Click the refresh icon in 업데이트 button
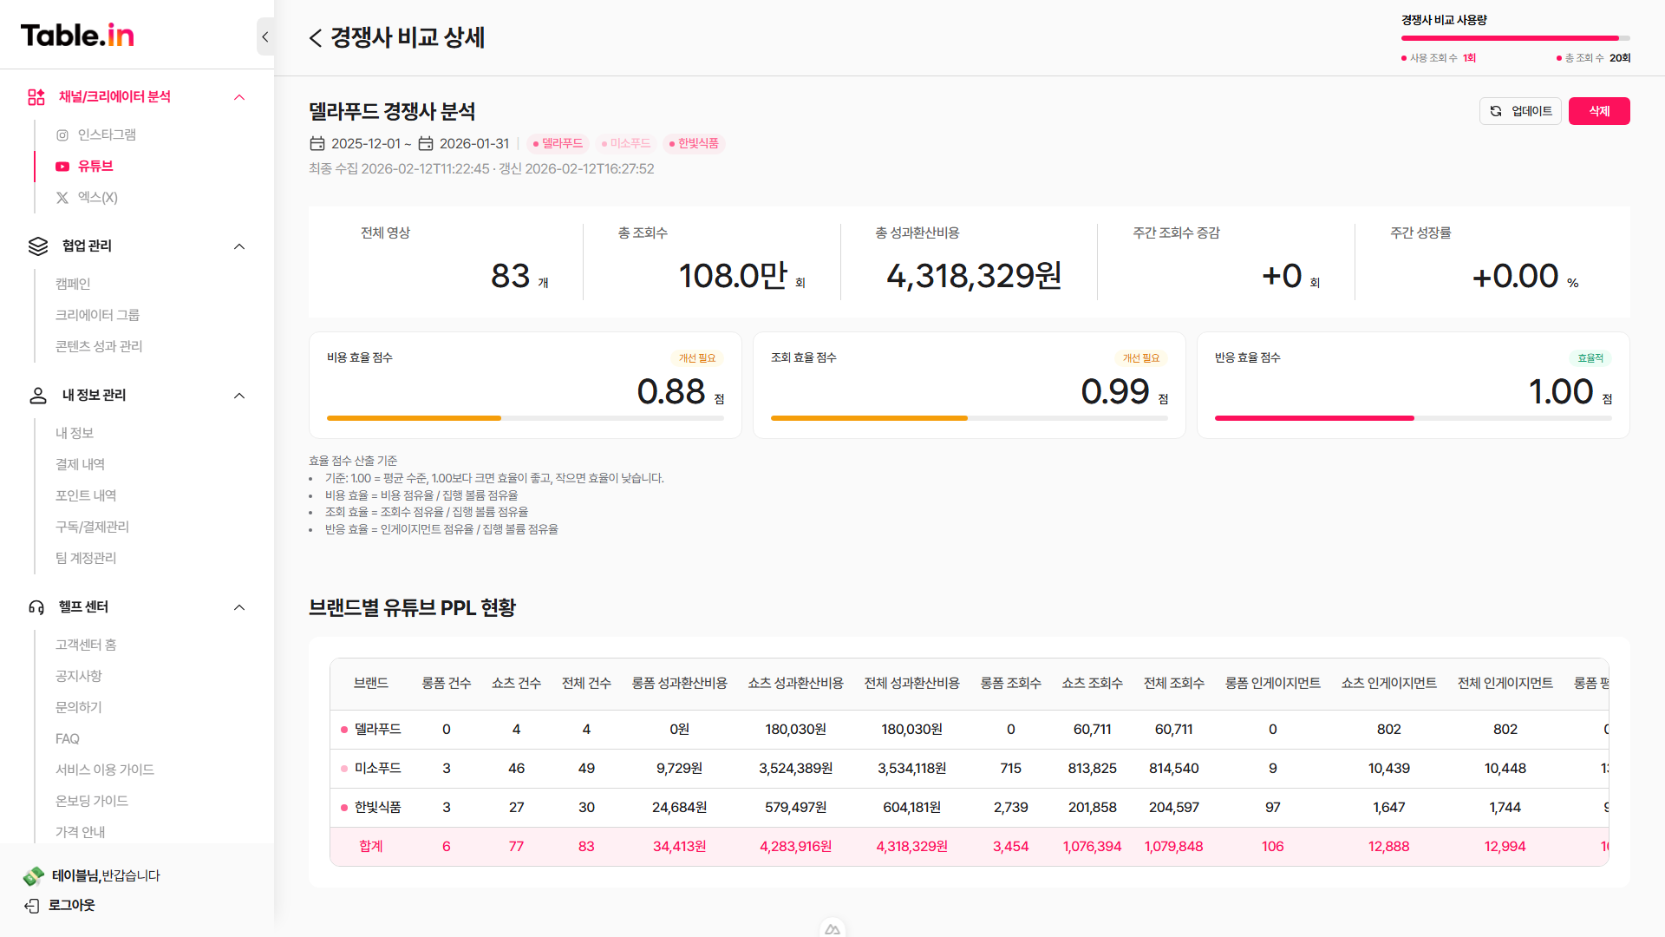Viewport: 1665px width, 937px height. (1496, 111)
